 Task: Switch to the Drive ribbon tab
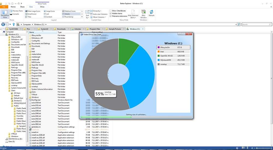click(x=42, y=7)
